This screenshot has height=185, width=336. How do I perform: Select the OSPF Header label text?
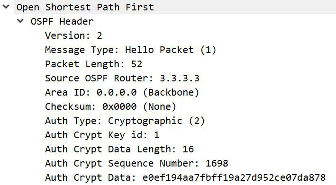(x=62, y=21)
